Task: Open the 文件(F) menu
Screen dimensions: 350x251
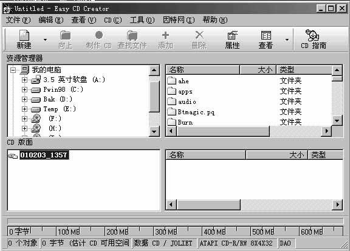Action: coord(18,20)
